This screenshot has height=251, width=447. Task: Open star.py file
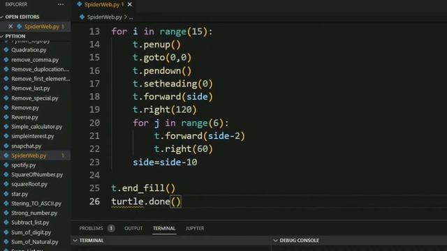pyautogui.click(x=20, y=194)
